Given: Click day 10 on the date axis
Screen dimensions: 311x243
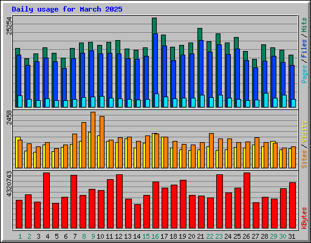Looking at the screenshot, I should point(100,236).
